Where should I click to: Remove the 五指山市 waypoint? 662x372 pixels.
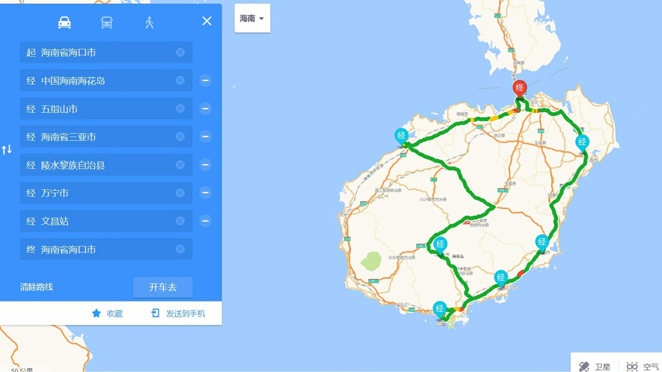205,109
